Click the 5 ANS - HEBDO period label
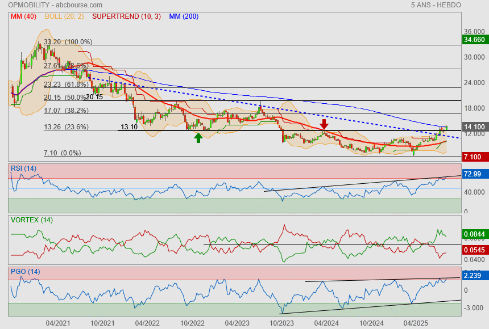This screenshot has width=489, height=329. (436, 5)
